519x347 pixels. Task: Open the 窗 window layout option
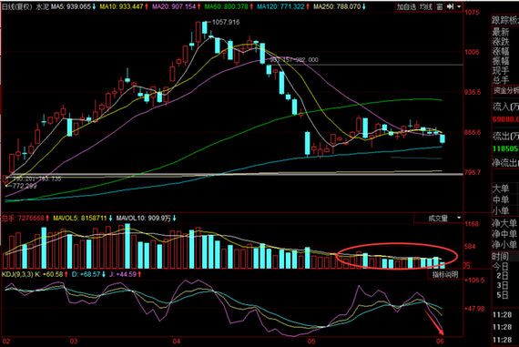439,6
